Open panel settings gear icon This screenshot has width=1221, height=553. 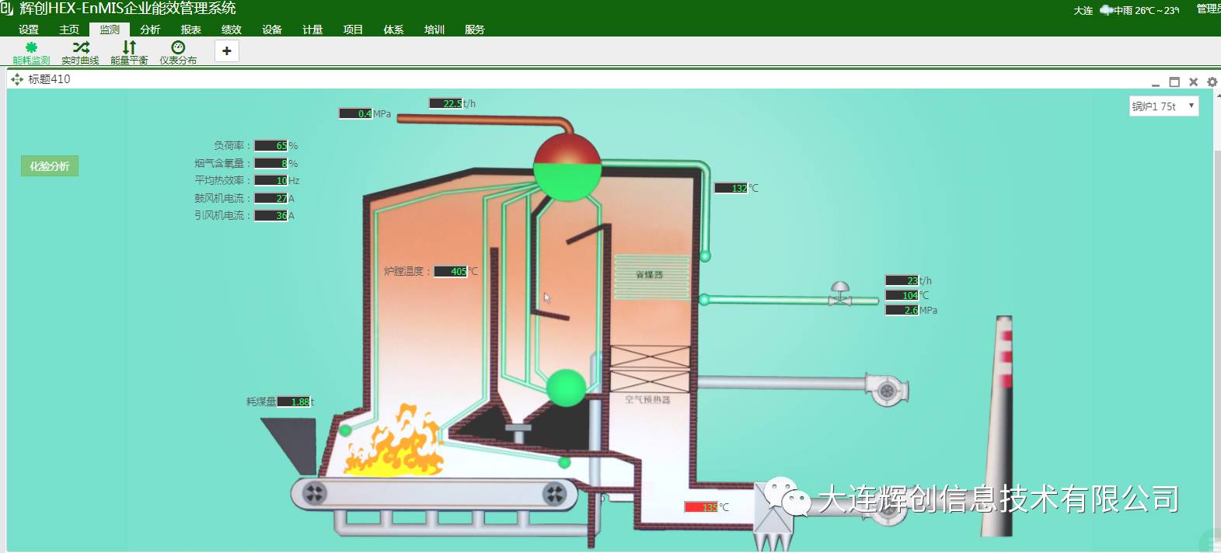(x=1212, y=82)
